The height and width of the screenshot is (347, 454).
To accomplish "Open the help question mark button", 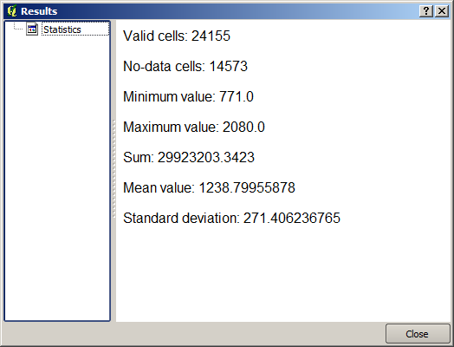I will (x=426, y=11).
